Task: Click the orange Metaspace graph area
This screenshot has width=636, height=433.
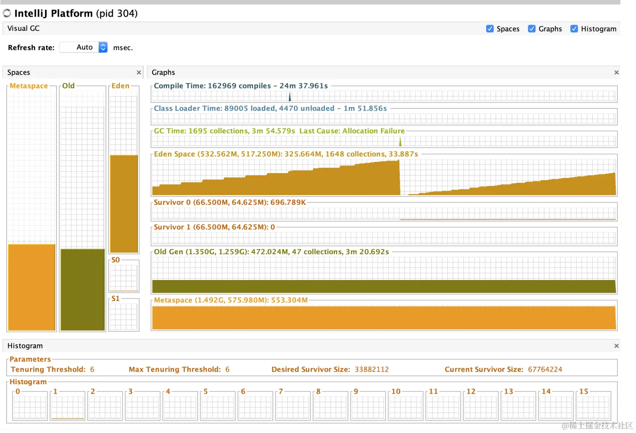Action: click(384, 318)
